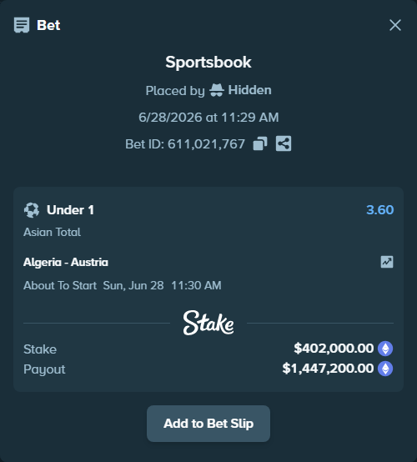Click the $402,000.00 stake amount
This screenshot has width=417, height=462.
[x=334, y=349]
